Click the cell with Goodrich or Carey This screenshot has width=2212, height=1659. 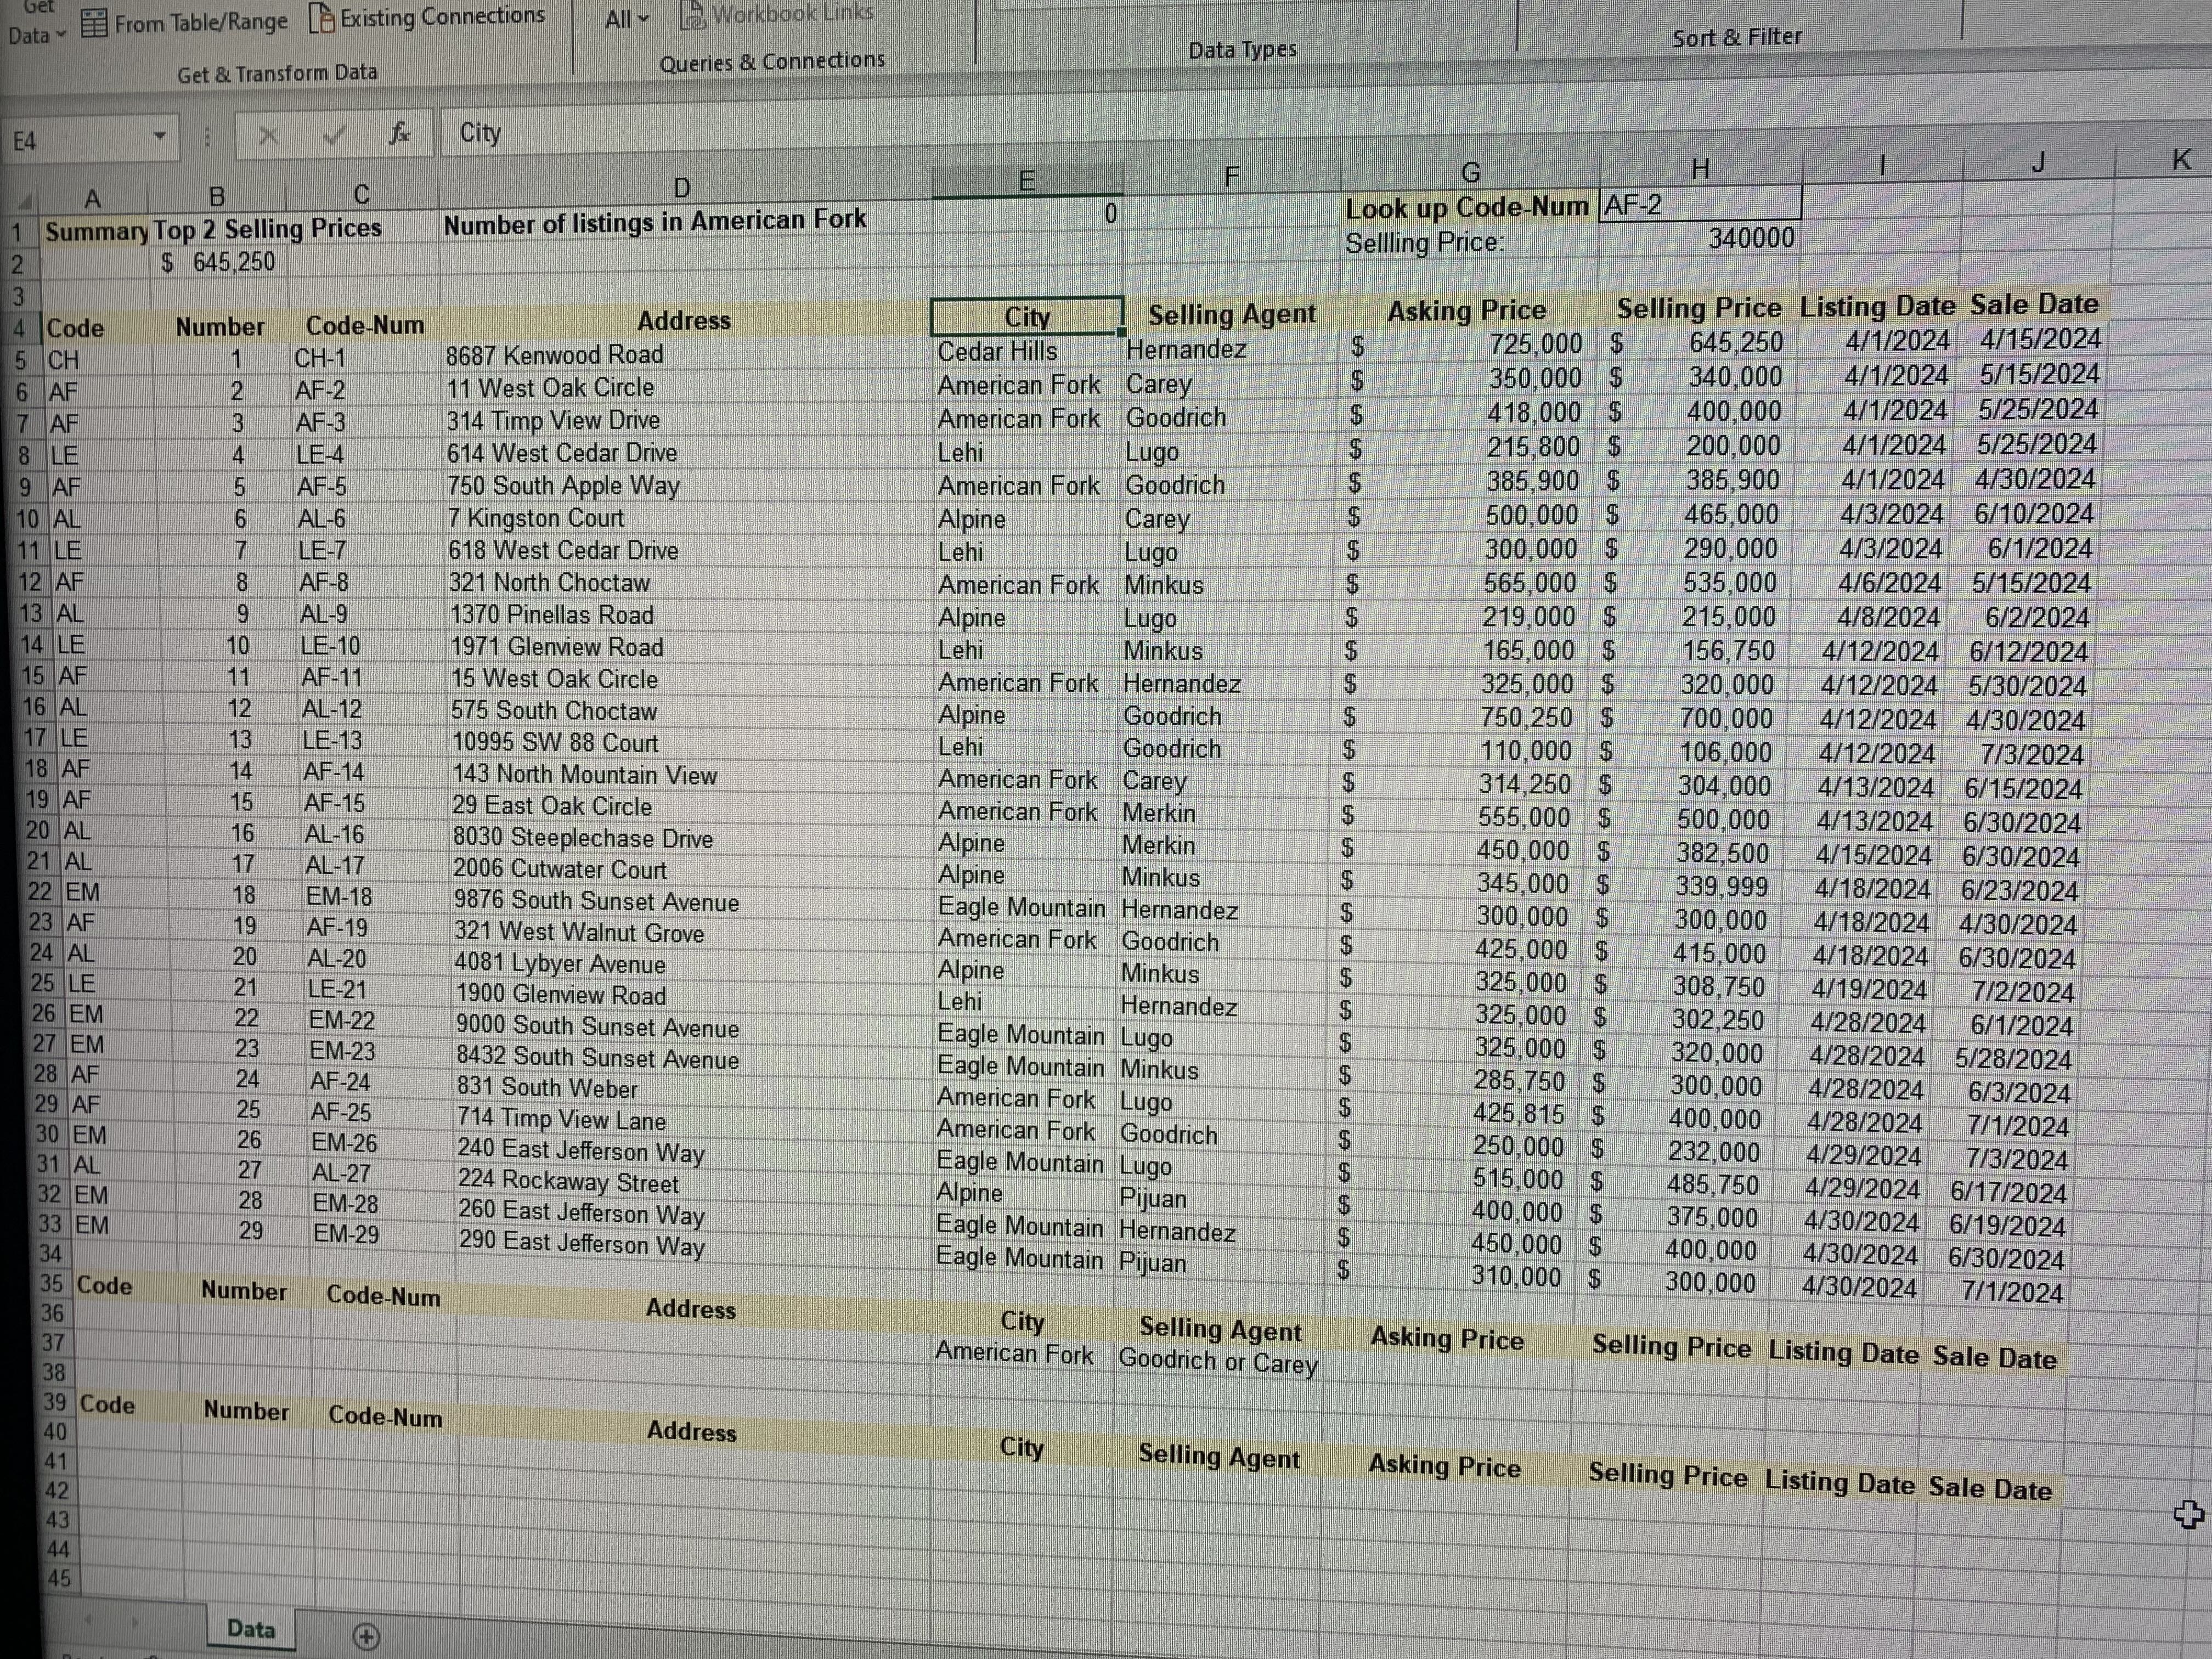1217,1361
